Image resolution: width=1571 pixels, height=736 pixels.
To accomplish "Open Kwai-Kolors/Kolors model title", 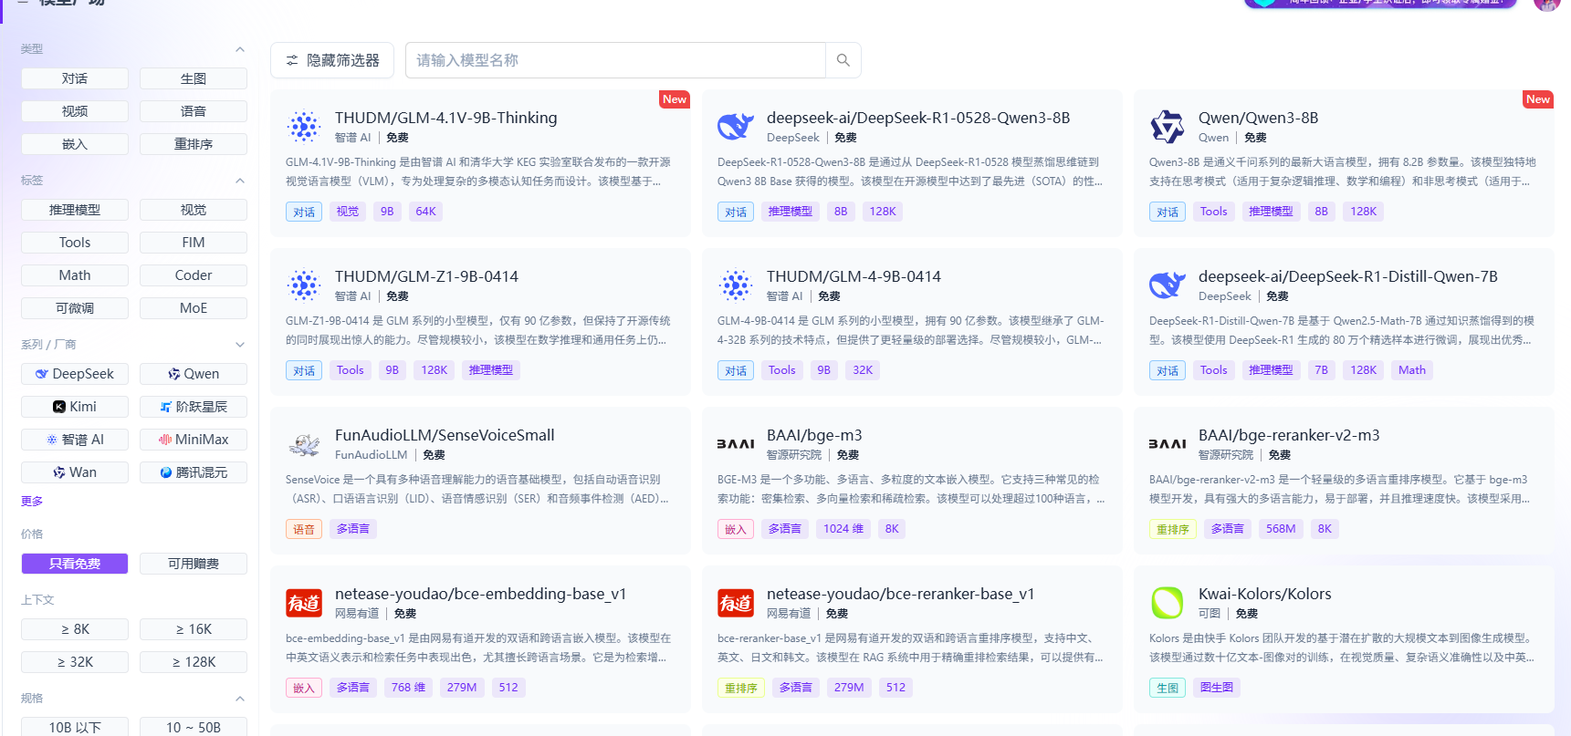I will coord(1264,594).
